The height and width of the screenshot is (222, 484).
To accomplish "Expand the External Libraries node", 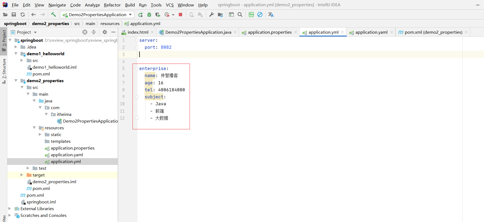I will coord(10,209).
